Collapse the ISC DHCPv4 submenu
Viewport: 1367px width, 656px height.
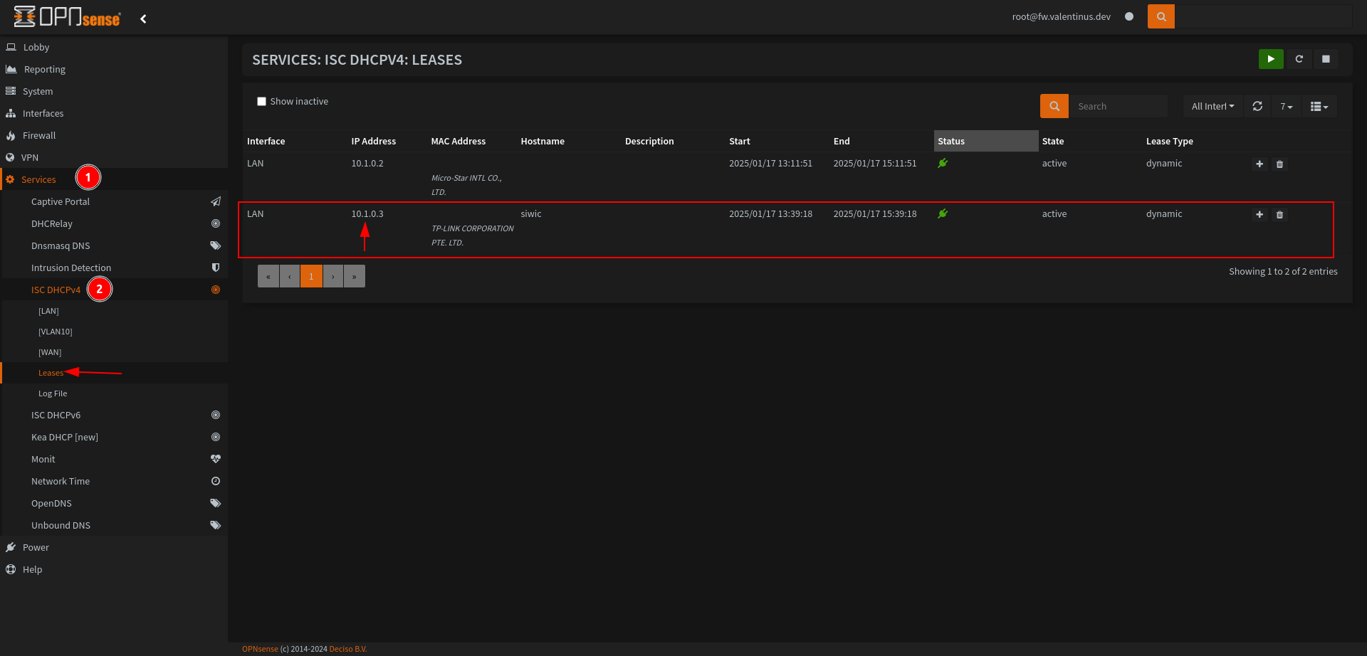coord(56,290)
